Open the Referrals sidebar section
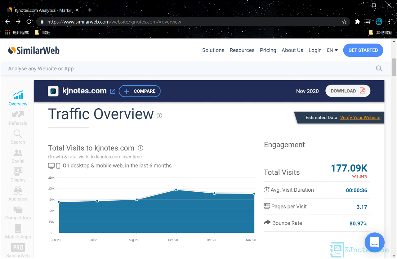397x259 pixels. (18, 118)
